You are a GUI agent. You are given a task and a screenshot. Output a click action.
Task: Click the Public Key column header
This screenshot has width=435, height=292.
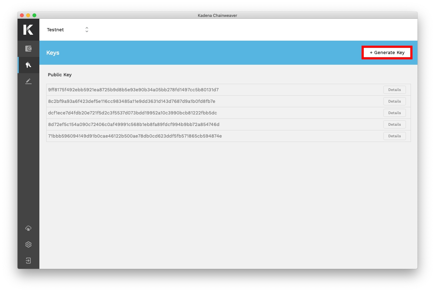click(x=60, y=75)
